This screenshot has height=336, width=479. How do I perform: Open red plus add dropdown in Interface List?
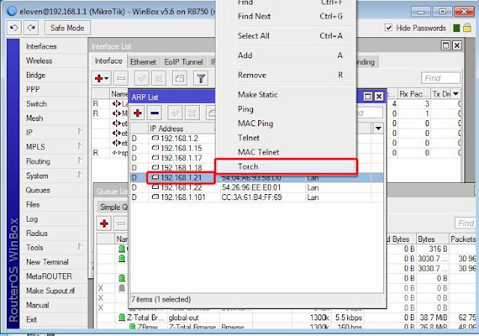tap(102, 78)
